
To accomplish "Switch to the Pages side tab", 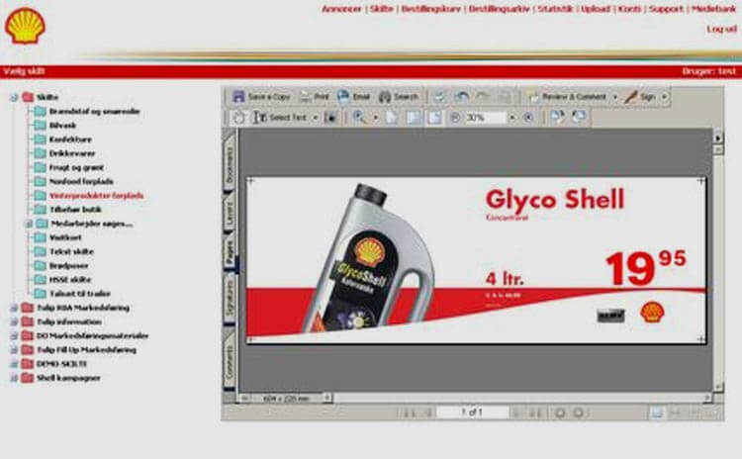I will 230,254.
